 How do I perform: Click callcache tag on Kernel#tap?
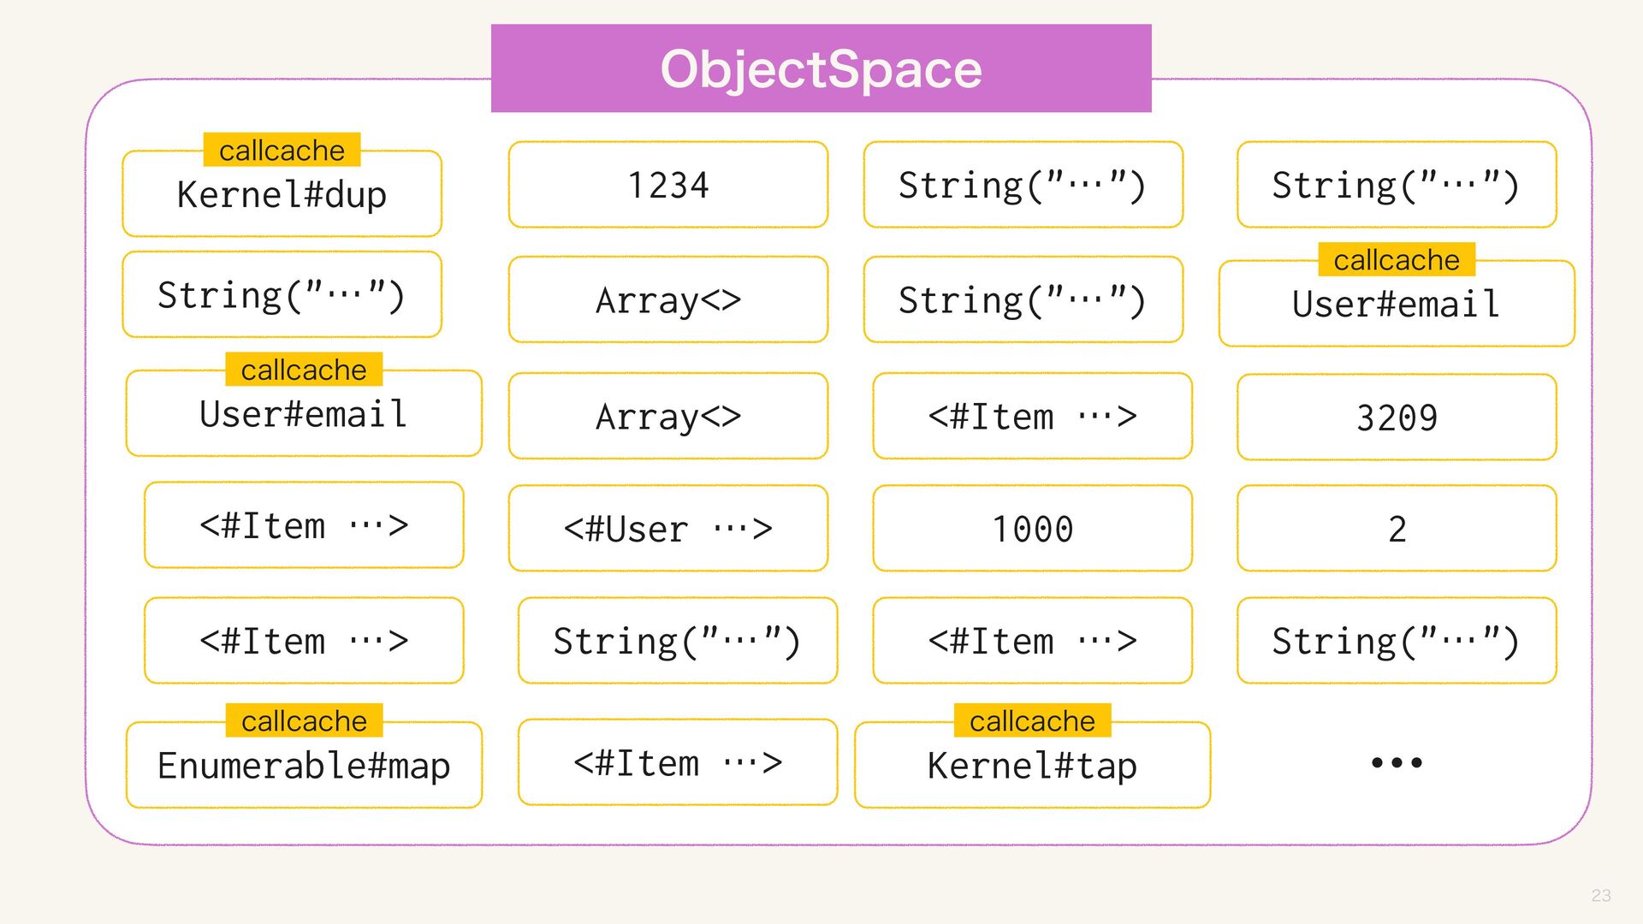[1033, 720]
